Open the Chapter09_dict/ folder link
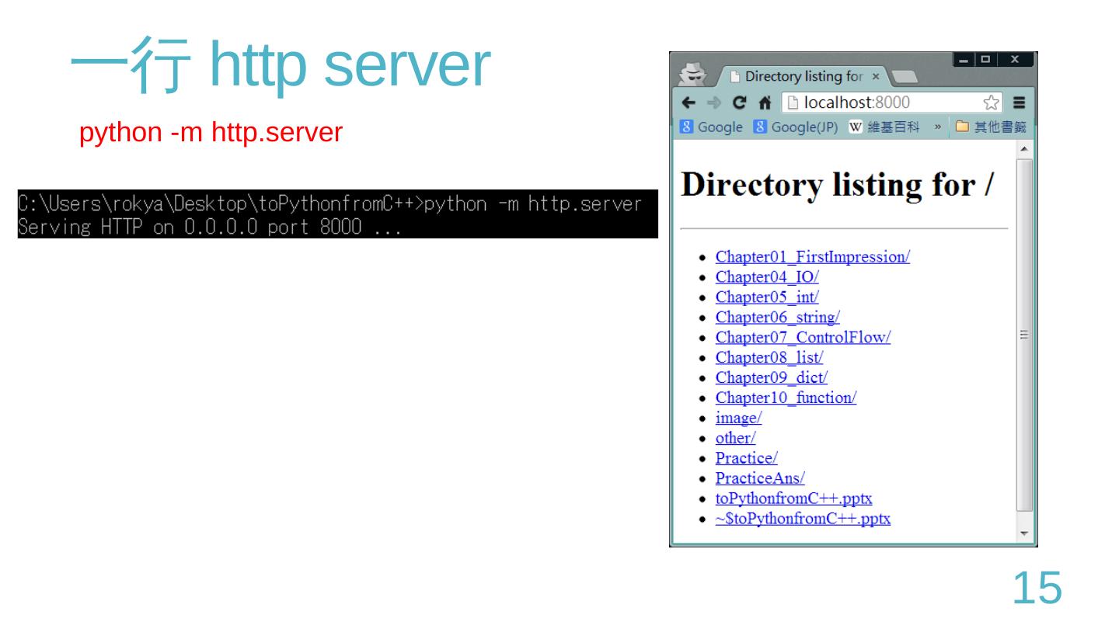 coord(772,378)
